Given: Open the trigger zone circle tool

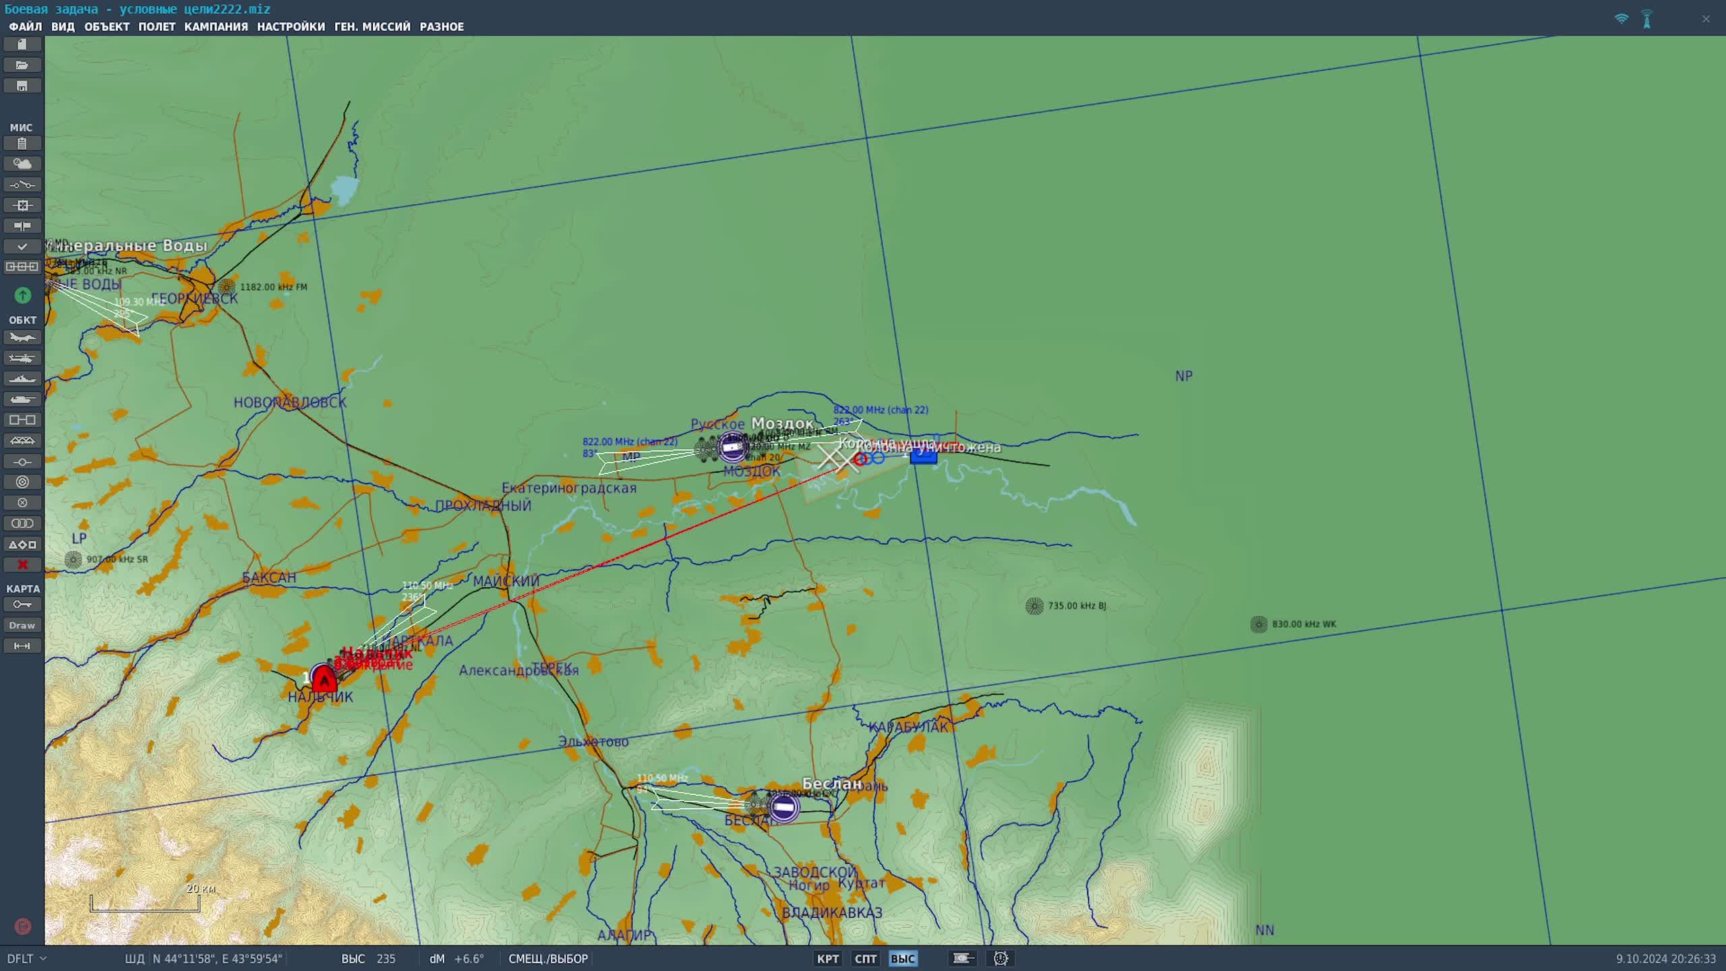Looking at the screenshot, I should pos(22,482).
